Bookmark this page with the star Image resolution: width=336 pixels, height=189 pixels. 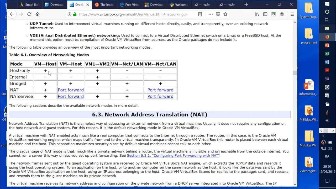pyautogui.click(x=225, y=14)
